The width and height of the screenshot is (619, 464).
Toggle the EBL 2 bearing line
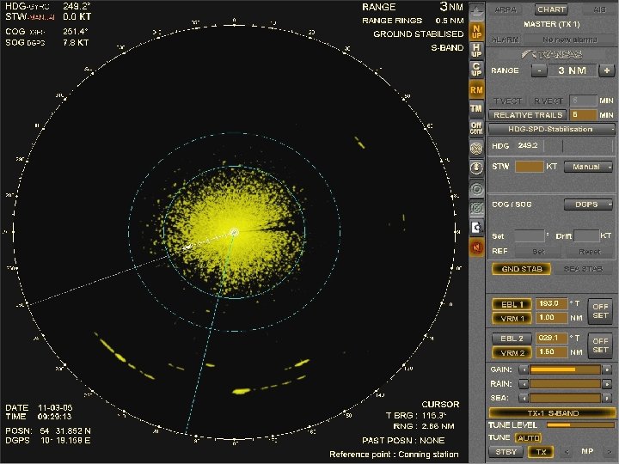[x=512, y=339]
